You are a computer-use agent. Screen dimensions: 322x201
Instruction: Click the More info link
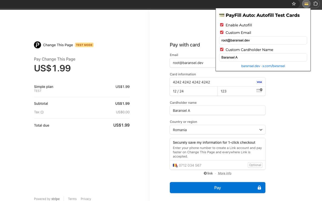tap(225, 173)
